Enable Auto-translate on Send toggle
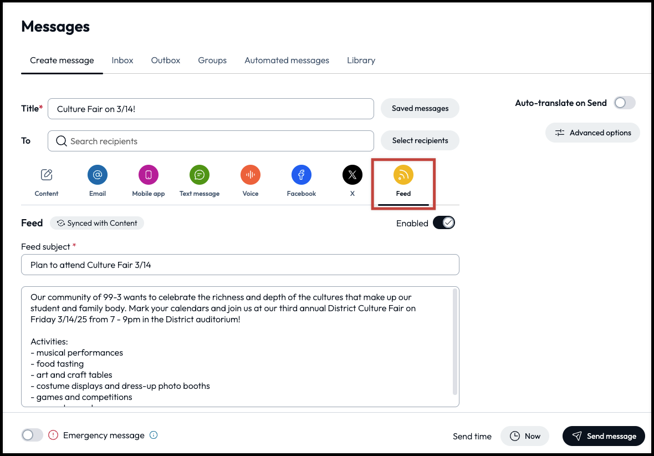Viewport: 654px width, 456px height. click(624, 103)
